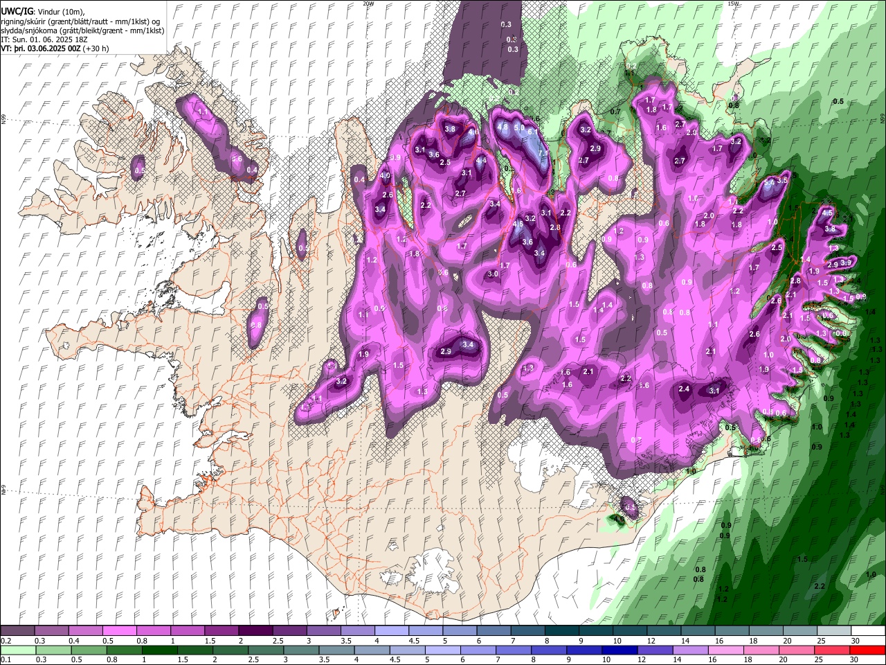The width and height of the screenshot is (886, 665).
Task: Click the darkest green 1 mm rain legend swatch
Action: coord(160,650)
